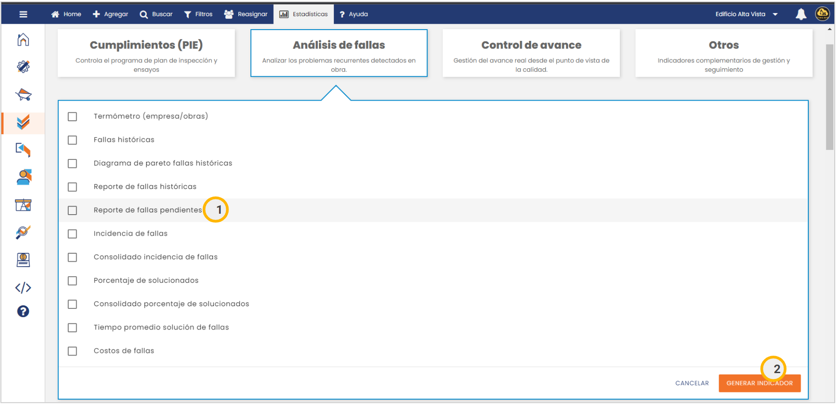This screenshot has height=405, width=837.
Task: Click the vertical scrollbar thumb
Action: [x=831, y=97]
